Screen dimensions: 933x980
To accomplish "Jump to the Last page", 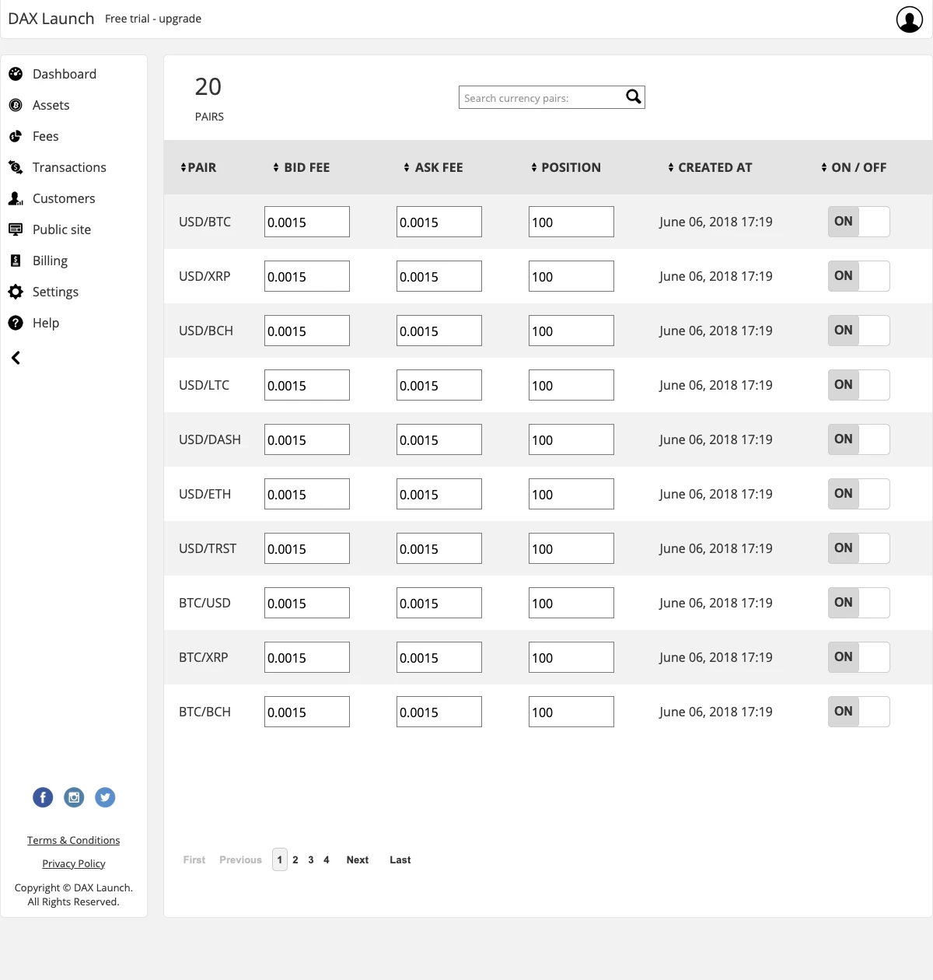I will tap(400, 859).
